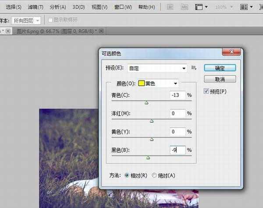Expand the 颜色 color dropdown
Image resolution: width=263 pixels, height=208 pixels.
coord(158,83)
